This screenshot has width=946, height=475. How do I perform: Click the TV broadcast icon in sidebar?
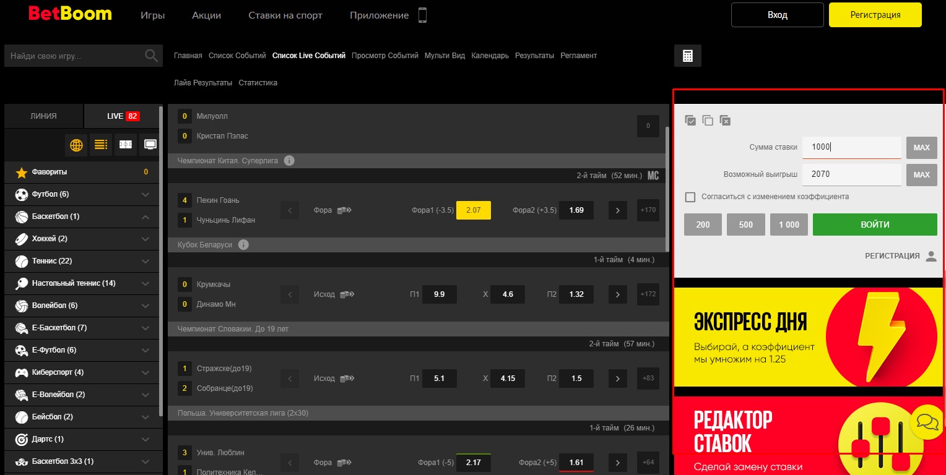pyautogui.click(x=150, y=145)
